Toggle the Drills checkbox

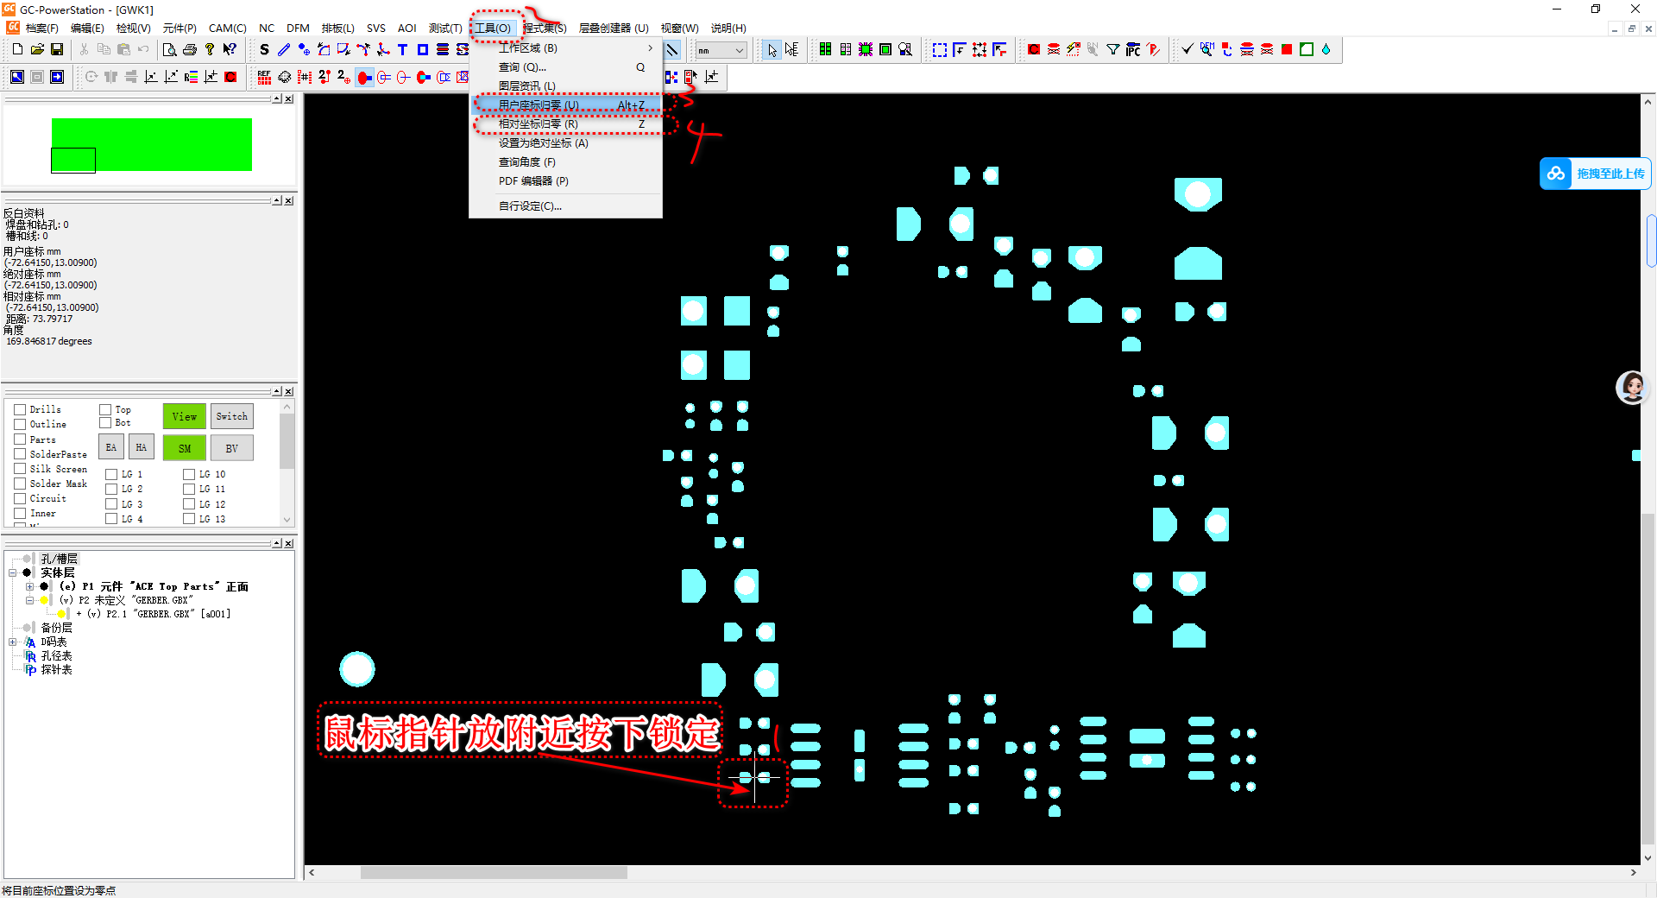[x=20, y=409]
